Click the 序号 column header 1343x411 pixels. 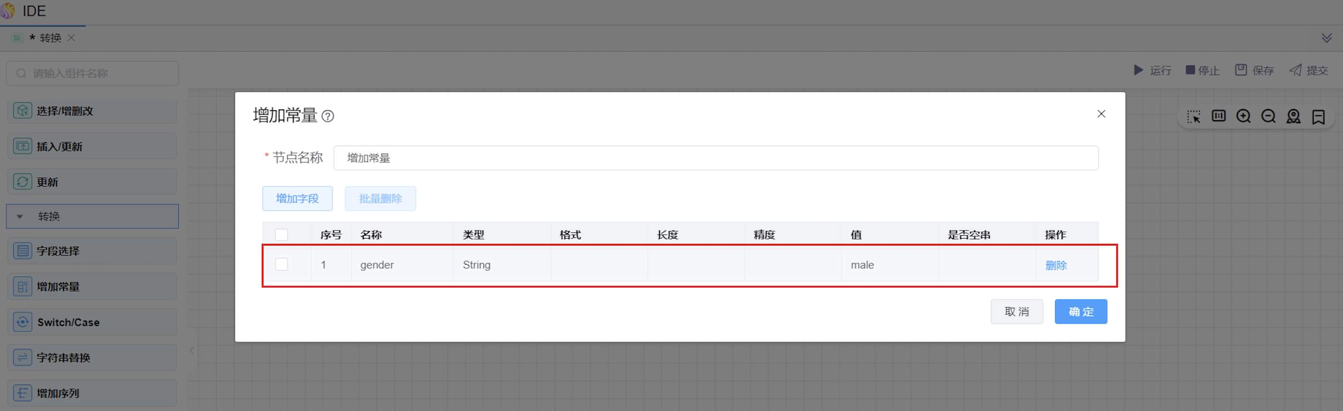(331, 235)
